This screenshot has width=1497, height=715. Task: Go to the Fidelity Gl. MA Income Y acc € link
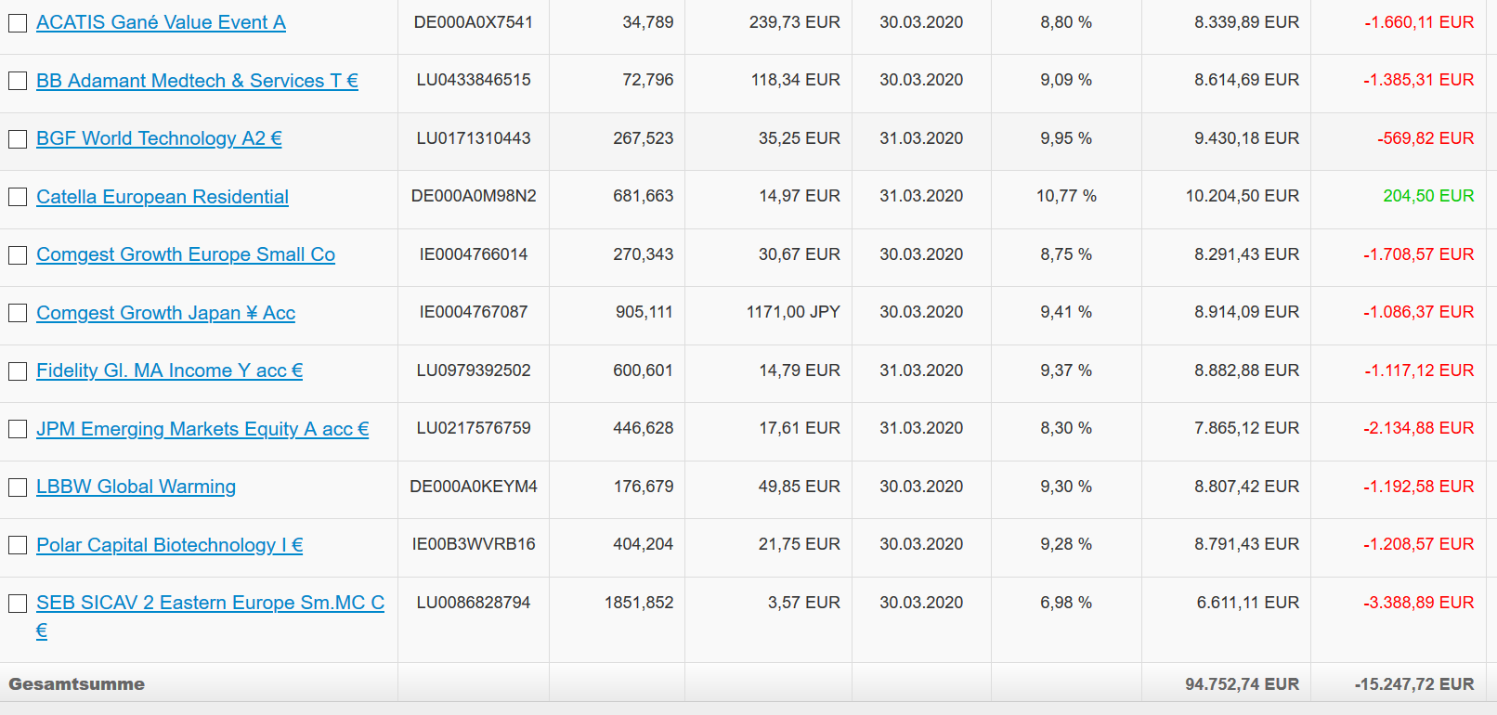[x=169, y=370]
